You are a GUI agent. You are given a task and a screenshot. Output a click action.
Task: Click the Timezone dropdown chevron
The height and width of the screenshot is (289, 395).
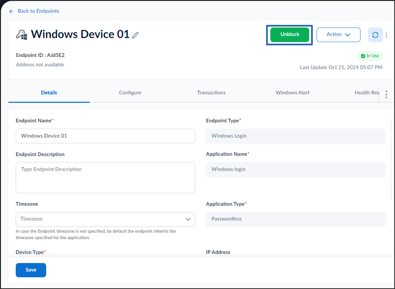[x=188, y=219]
